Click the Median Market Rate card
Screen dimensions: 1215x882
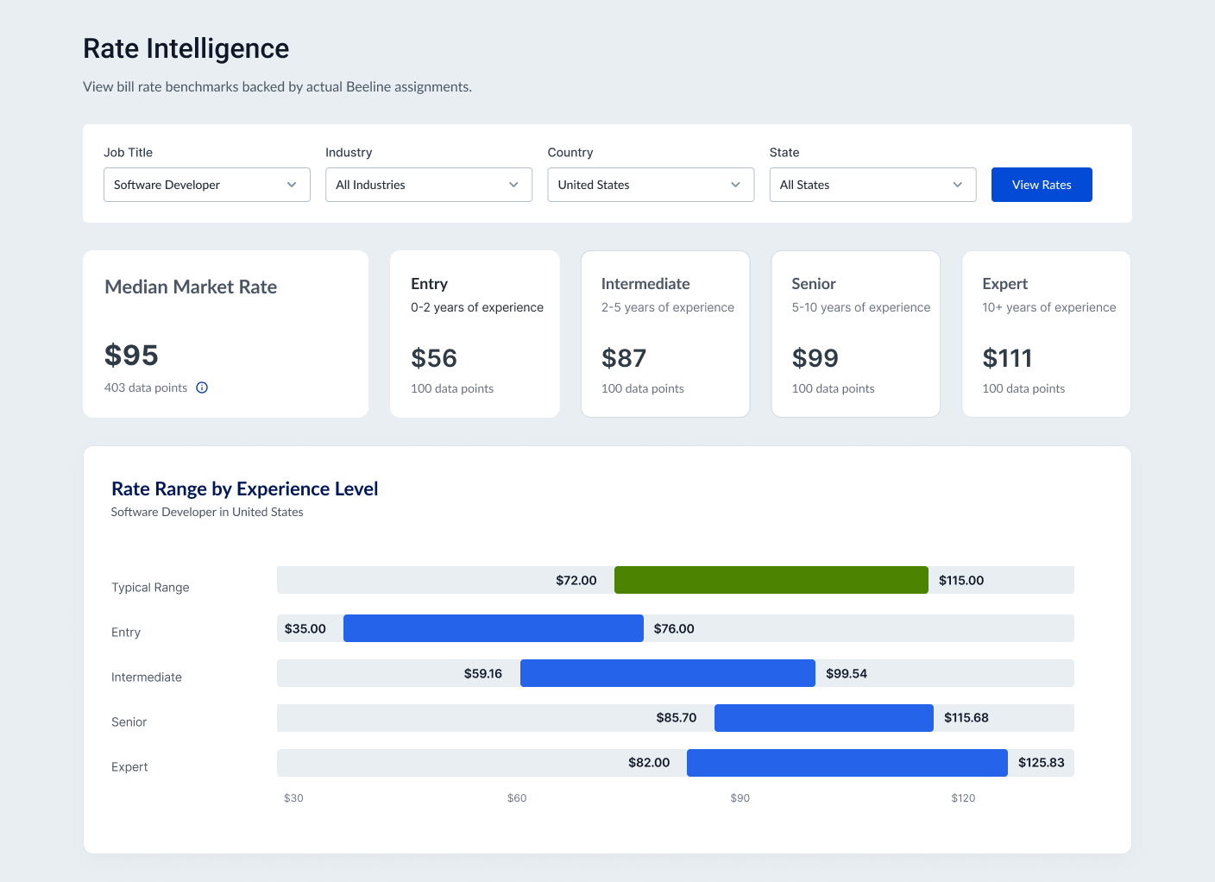coord(226,334)
